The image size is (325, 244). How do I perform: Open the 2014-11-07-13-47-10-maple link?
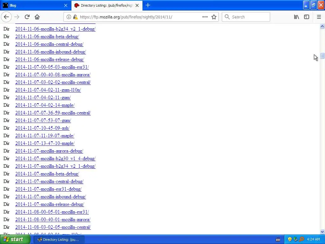pos(45,143)
